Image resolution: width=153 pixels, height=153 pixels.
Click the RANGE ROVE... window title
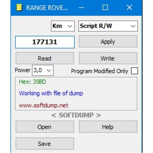[47, 8]
